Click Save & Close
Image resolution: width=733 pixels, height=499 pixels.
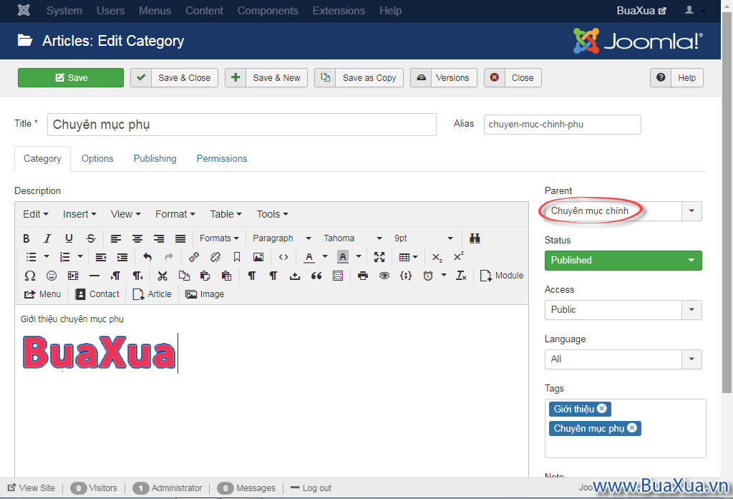[x=175, y=77]
